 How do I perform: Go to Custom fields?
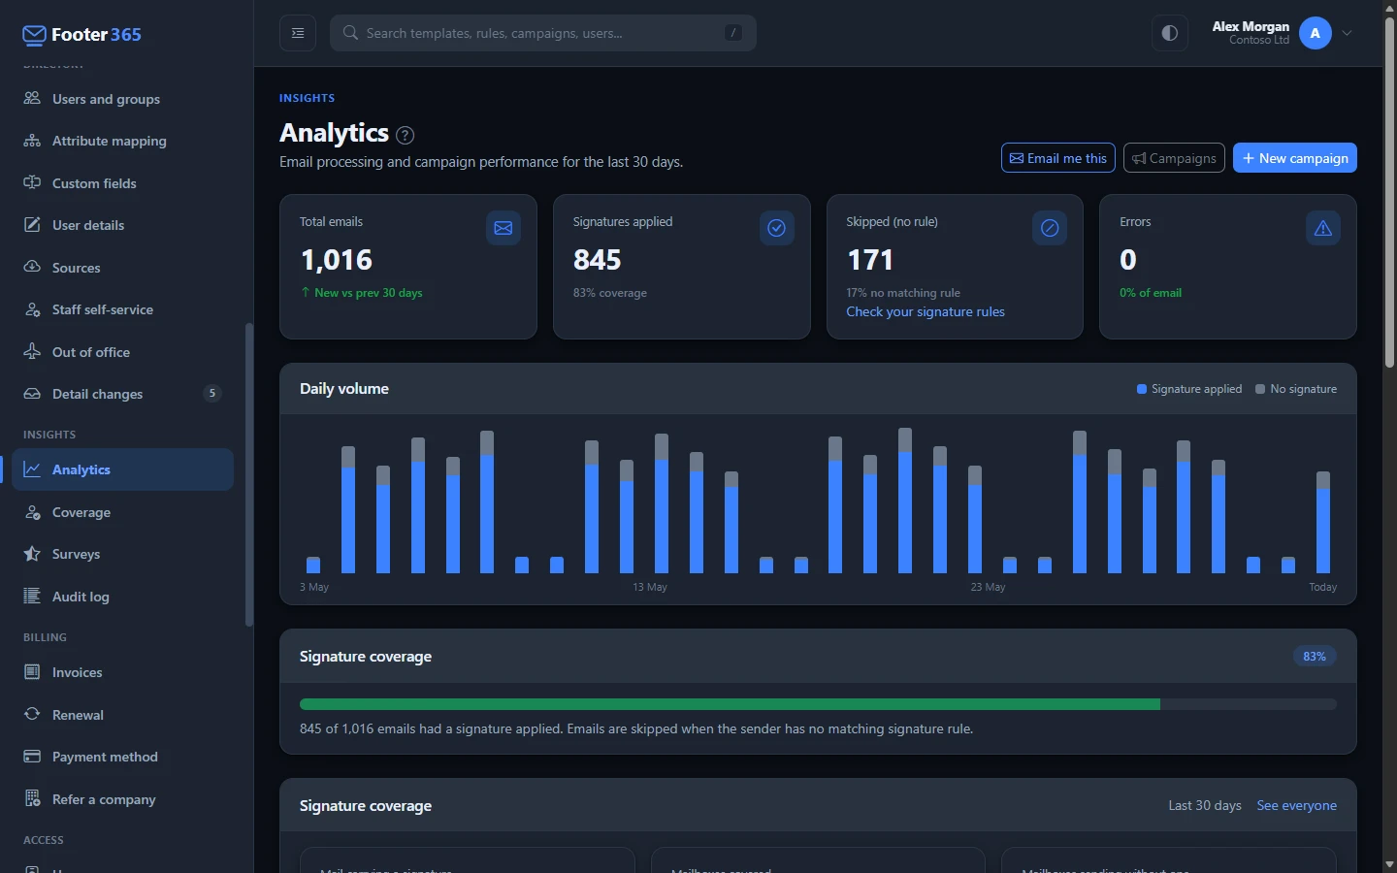point(123,183)
